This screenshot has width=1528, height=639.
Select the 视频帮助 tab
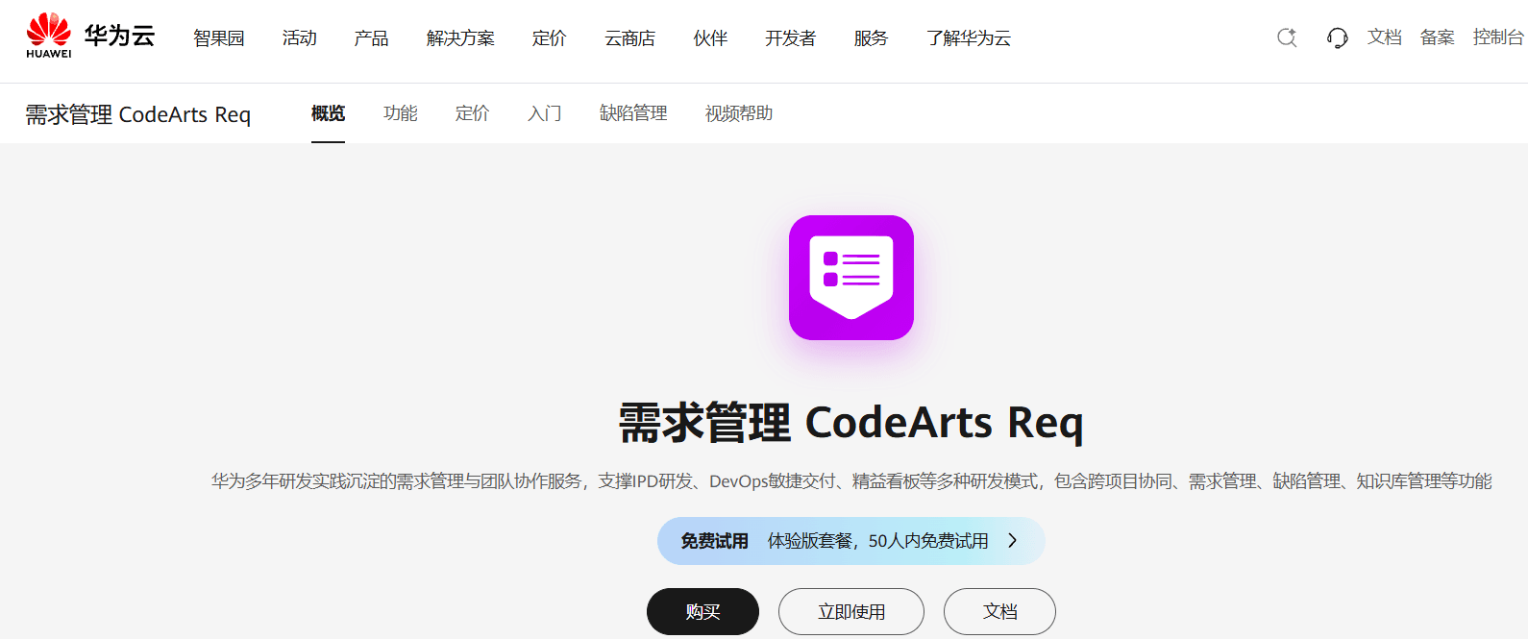(x=739, y=113)
